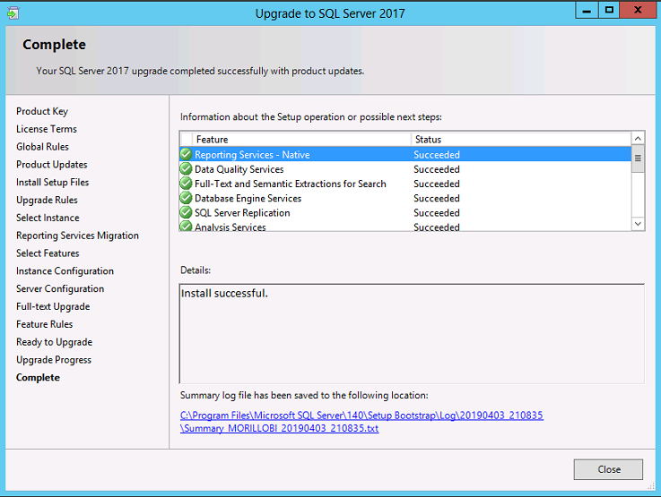Image resolution: width=661 pixels, height=497 pixels.
Task: Click the Feature Rules step
Action: (x=45, y=324)
